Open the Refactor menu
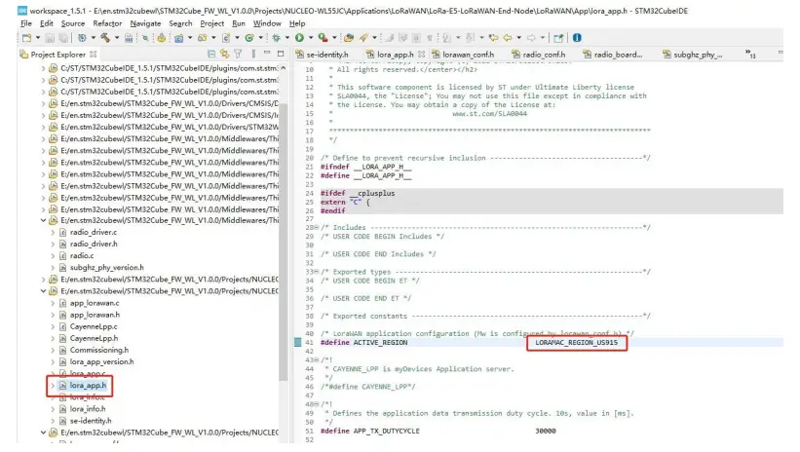This screenshot has width=800, height=452. 107,22
